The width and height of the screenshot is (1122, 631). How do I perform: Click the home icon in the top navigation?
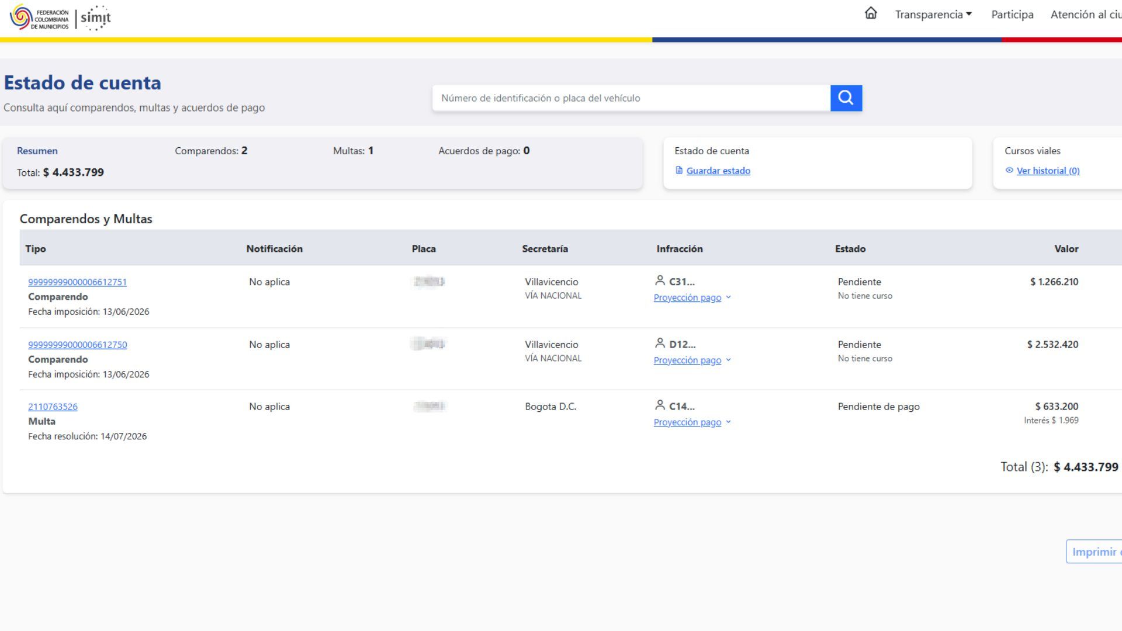tap(871, 13)
